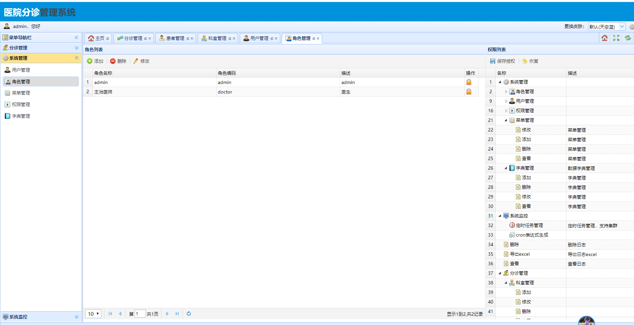The width and height of the screenshot is (634, 325).
Task: Click the 字典管理 book icon in permission tree
Action: [x=512, y=168]
